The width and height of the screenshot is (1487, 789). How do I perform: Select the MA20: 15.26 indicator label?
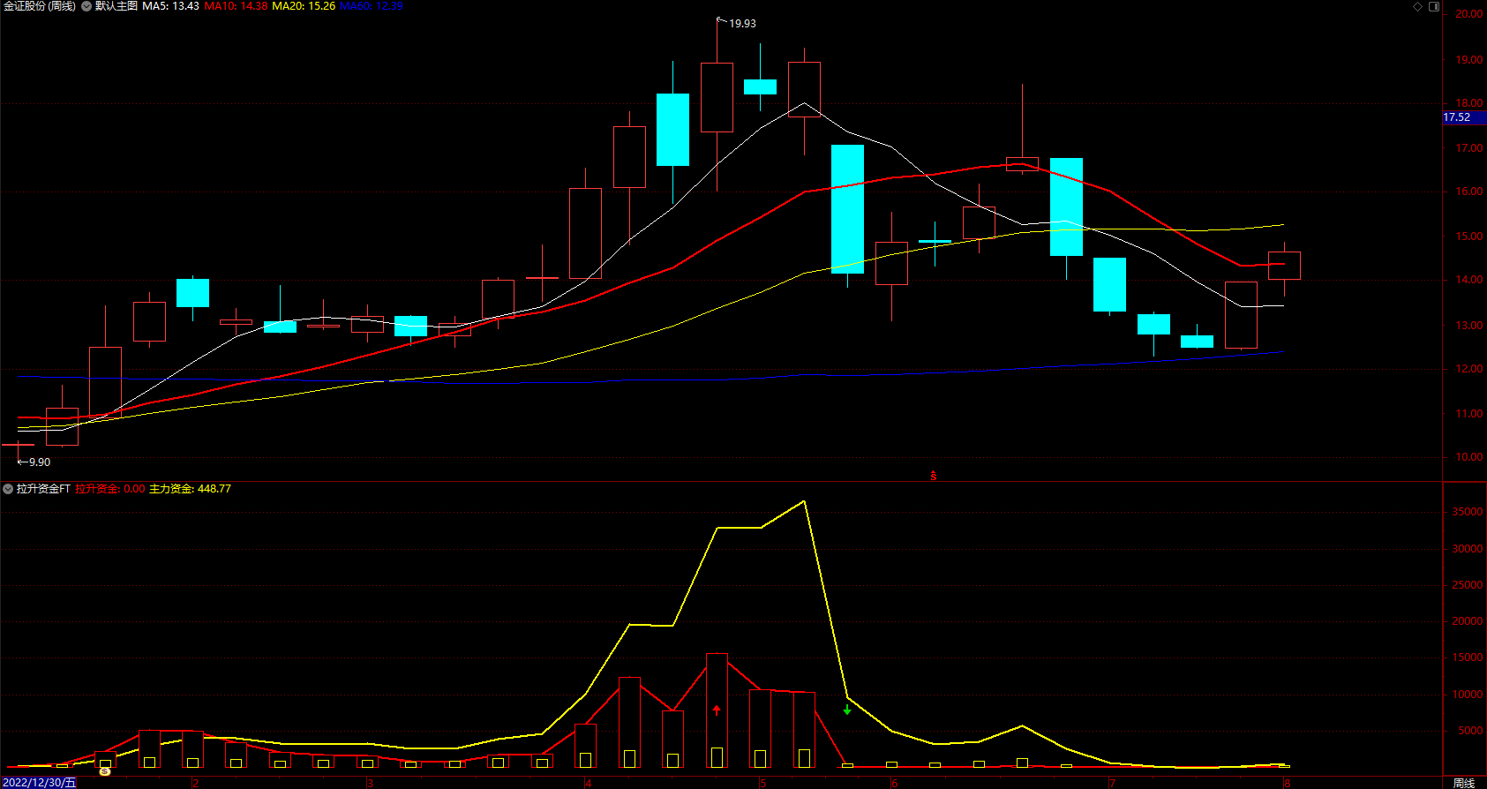[x=304, y=6]
